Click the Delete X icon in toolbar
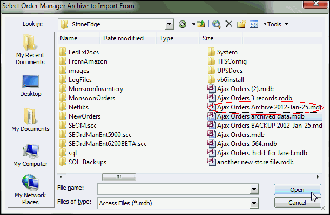Image resolution: width=330 pixels, height=215 pixels. (229, 24)
